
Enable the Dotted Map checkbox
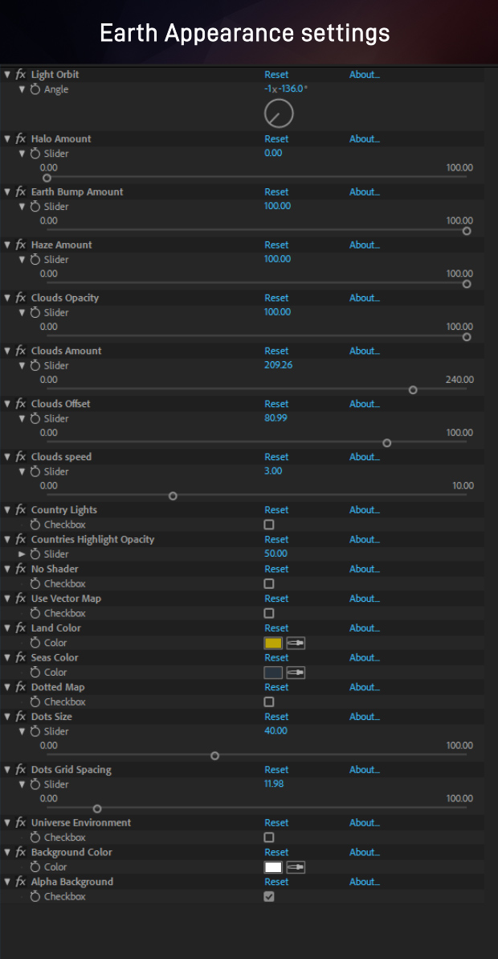[x=269, y=702]
